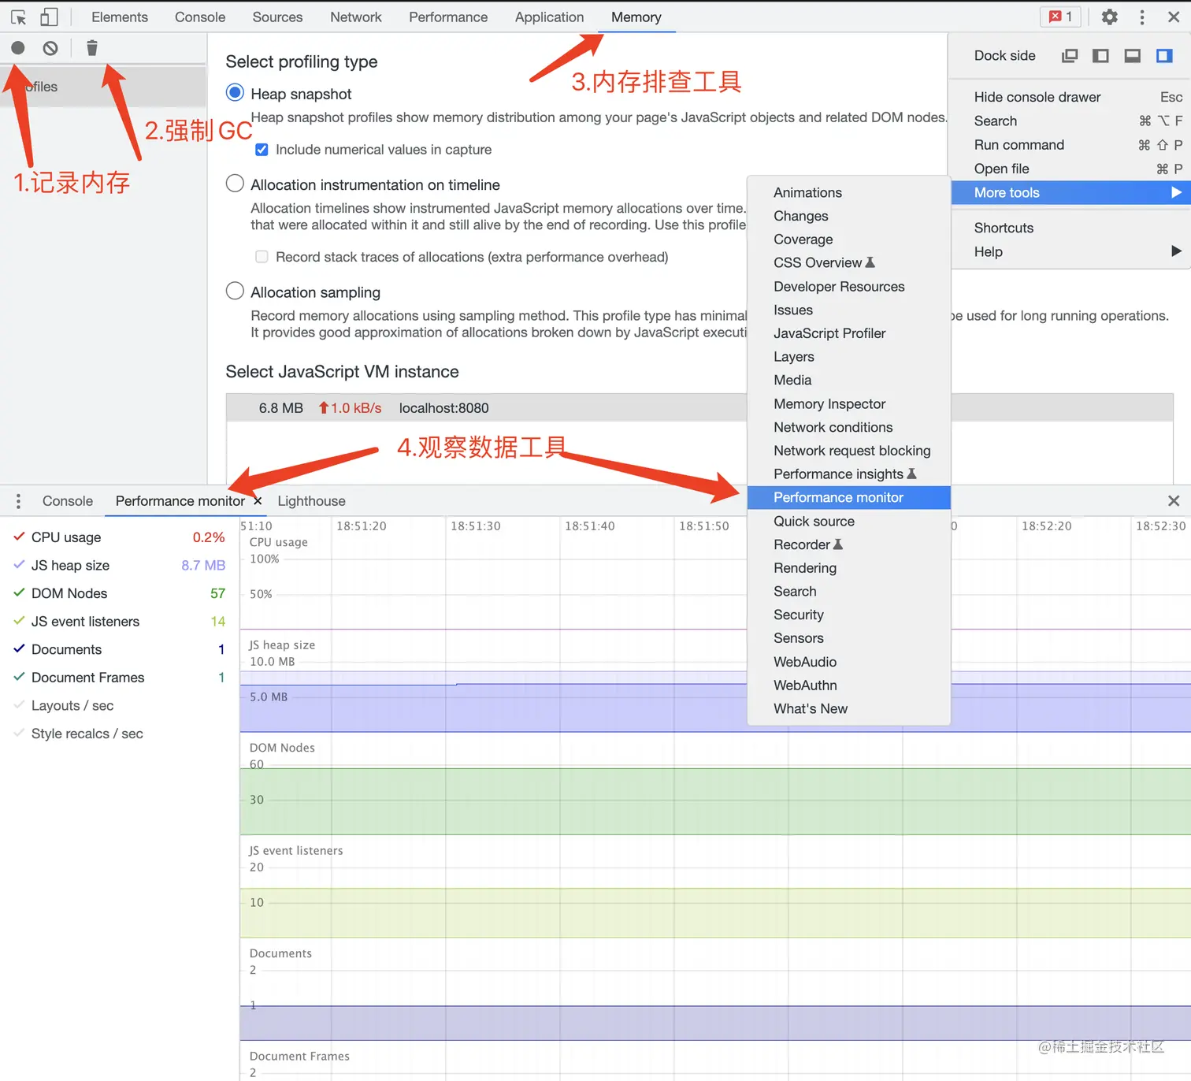Dock DevTools to the bottom

pos(1133,55)
